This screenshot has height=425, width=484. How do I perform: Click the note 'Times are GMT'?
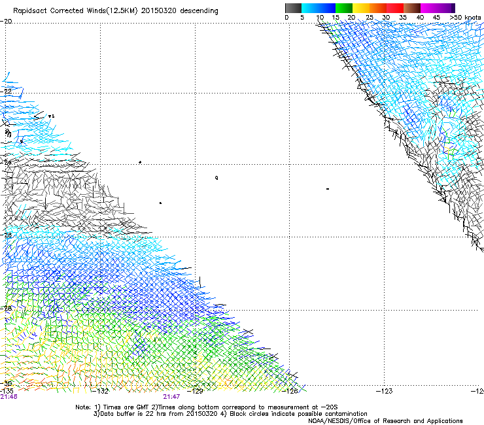(126, 407)
